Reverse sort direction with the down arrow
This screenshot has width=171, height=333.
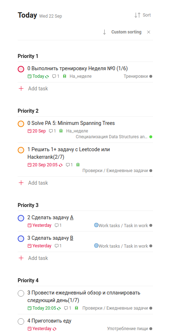[x=104, y=32]
